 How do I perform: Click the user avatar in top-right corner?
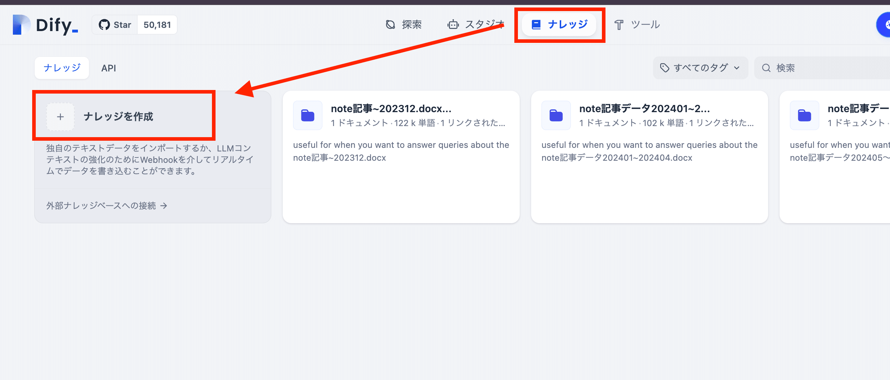coord(885,25)
